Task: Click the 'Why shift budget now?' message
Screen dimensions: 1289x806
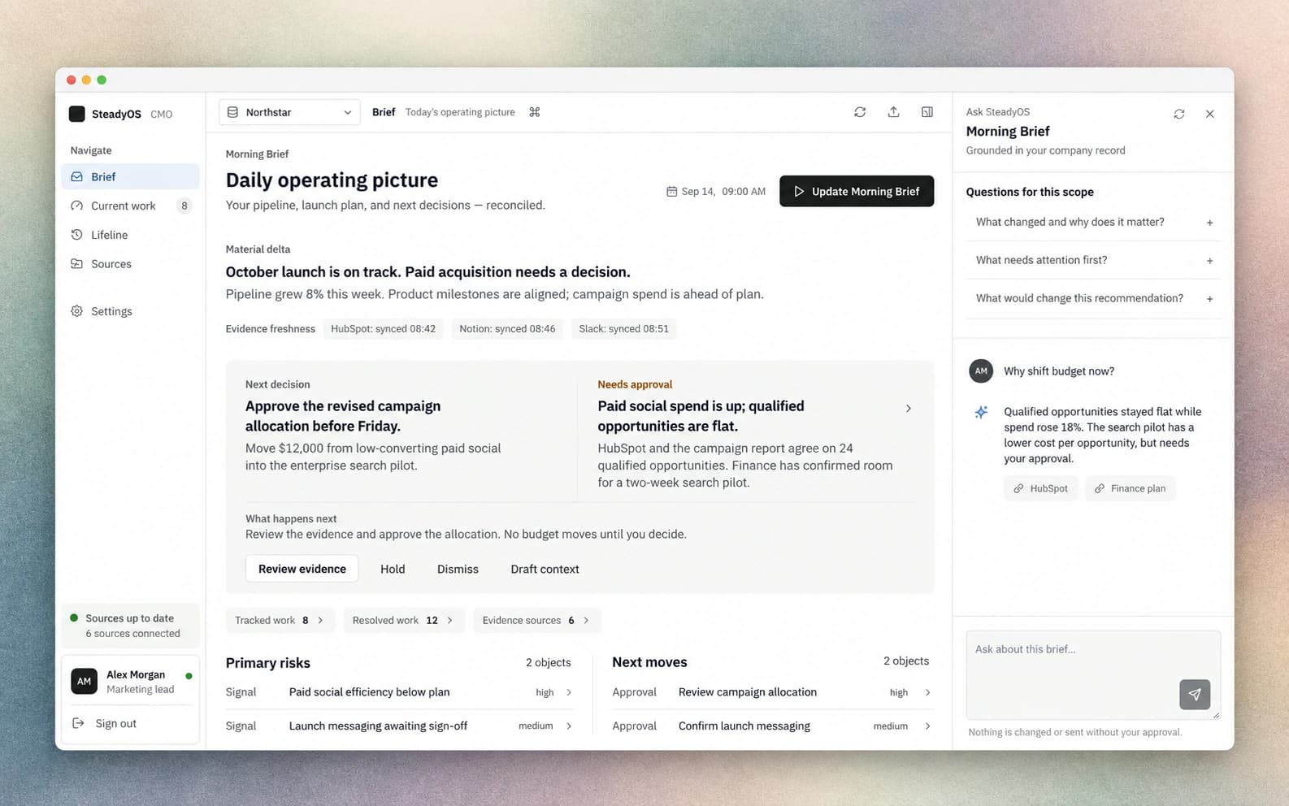Action: (1059, 371)
